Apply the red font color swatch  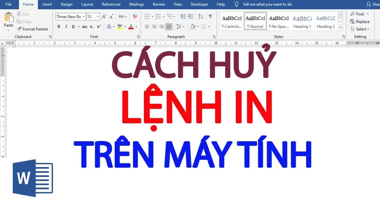click(131, 27)
